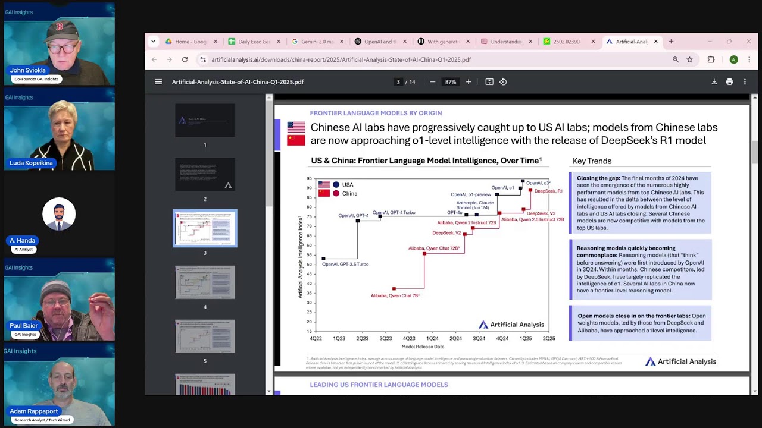Click 'LEADING US FRONTIER LANGUAGE MODELS' heading
Screen dimensions: 762x428
click(x=379, y=385)
